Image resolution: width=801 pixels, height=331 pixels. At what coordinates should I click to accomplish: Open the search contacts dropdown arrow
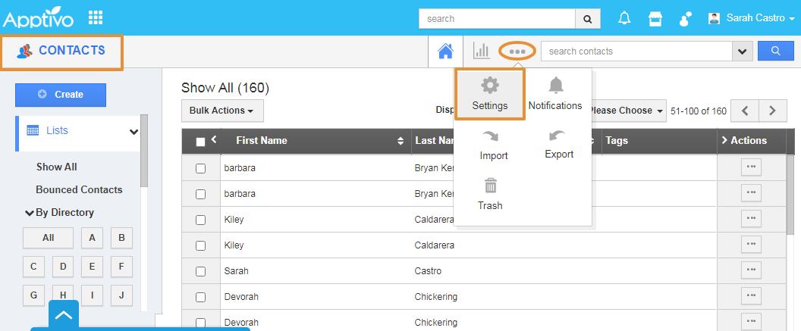coord(741,52)
